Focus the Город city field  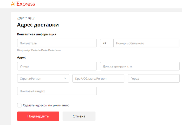pyautogui.click(x=153, y=78)
